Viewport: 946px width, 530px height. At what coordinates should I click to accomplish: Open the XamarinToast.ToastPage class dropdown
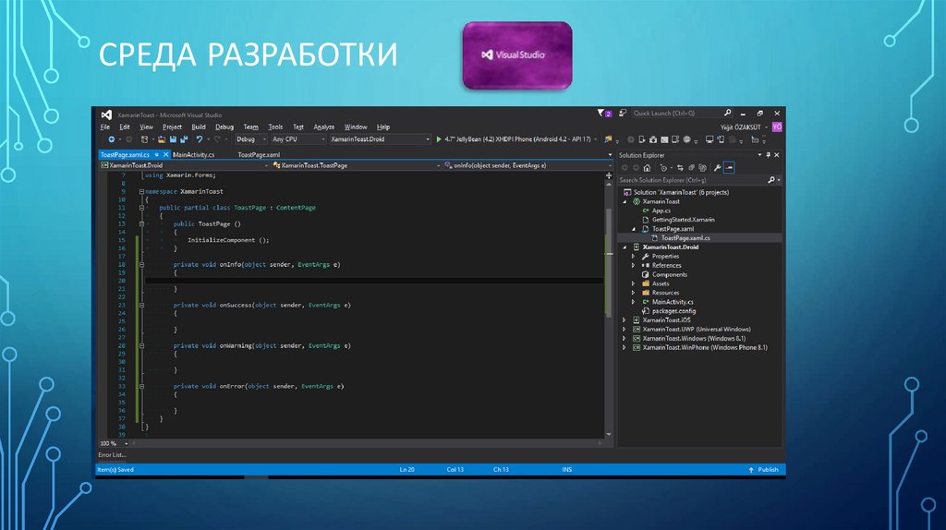356,165
